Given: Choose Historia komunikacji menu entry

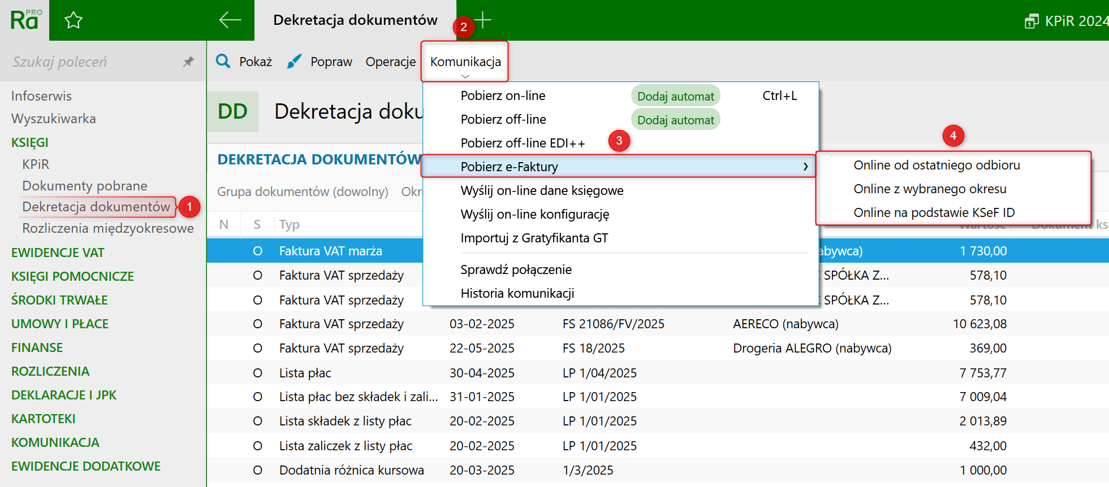Looking at the screenshot, I should coord(517,293).
